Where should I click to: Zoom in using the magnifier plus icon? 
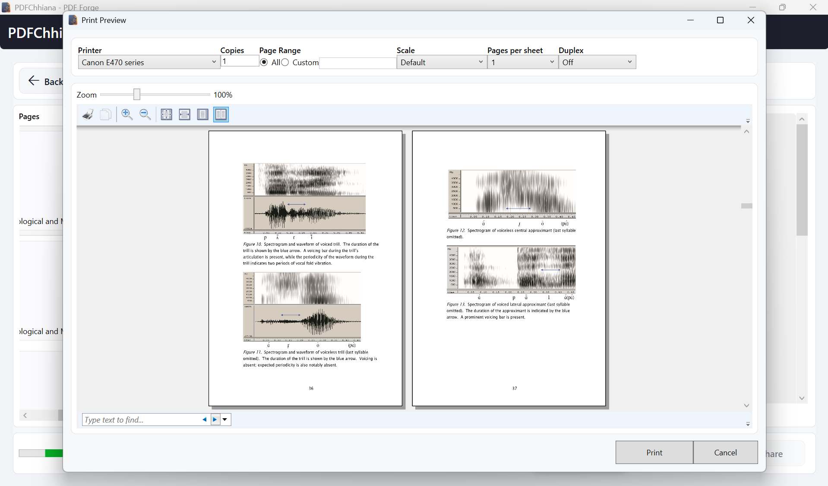pyautogui.click(x=126, y=114)
